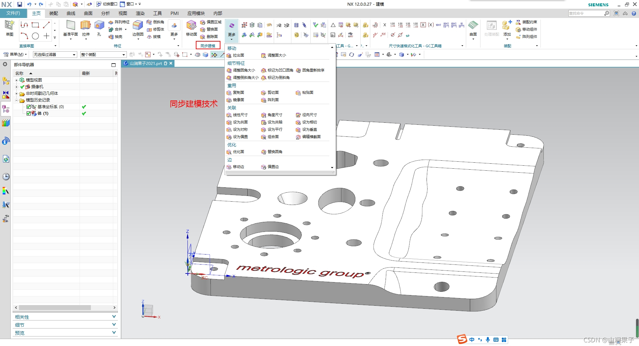Open the 装配导航器 assembly navigator sidebar icon

pos(6,81)
